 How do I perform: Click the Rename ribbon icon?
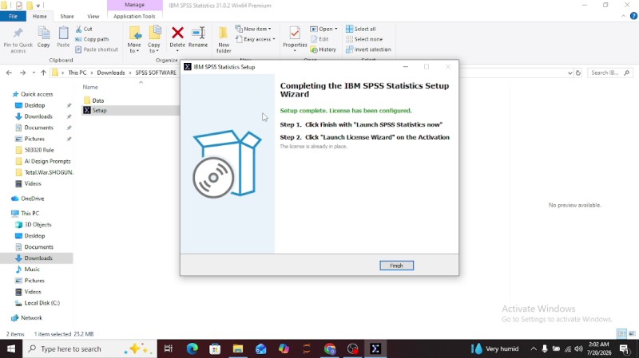[x=198, y=37]
